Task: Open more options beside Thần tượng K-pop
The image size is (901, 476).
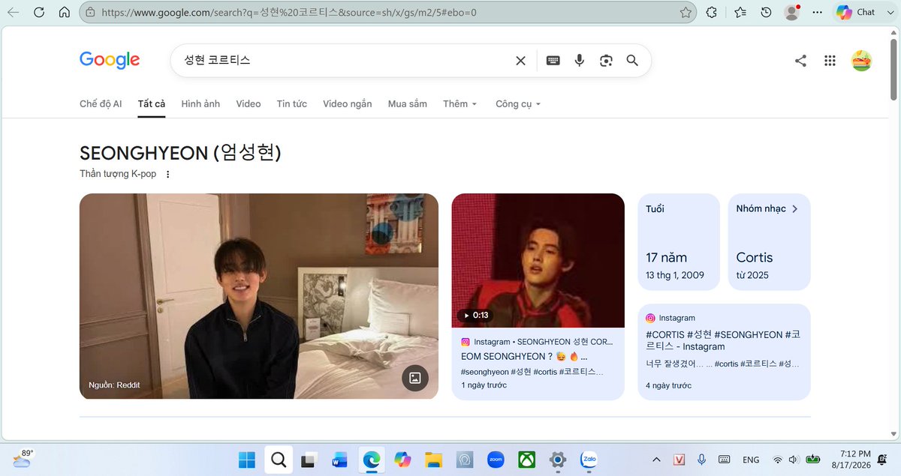Action: 168,175
